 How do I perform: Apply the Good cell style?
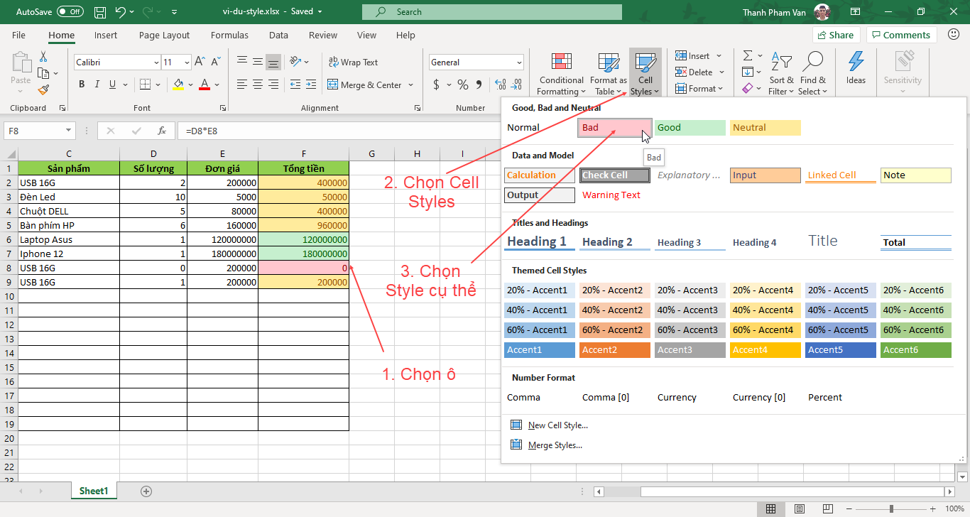(690, 128)
